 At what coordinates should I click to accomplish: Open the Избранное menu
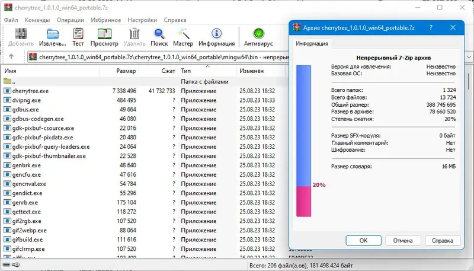106,20
